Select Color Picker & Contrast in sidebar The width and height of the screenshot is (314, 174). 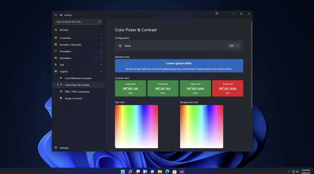point(77,85)
